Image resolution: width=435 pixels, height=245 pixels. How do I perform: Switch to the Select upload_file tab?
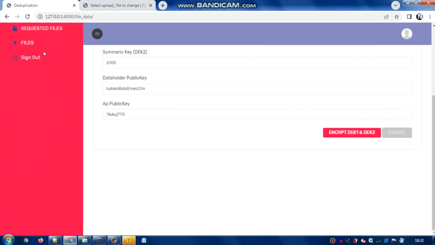117,5
